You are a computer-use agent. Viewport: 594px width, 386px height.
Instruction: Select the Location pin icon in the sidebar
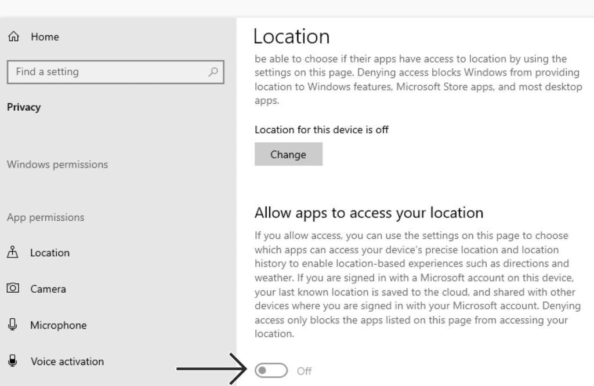(13, 253)
